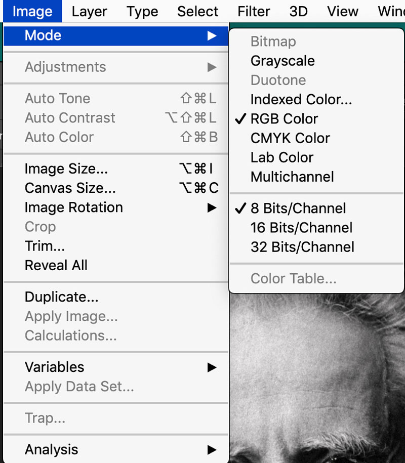Change bit depth to 16 Bits/Channel
This screenshot has width=405, height=463.
click(301, 228)
